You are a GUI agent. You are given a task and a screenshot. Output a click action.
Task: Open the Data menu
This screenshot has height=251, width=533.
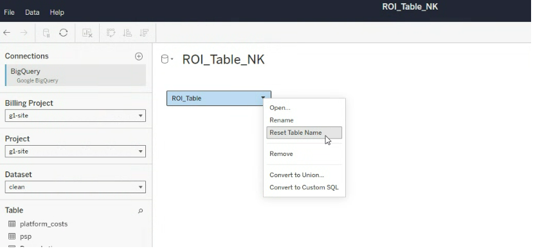point(32,12)
